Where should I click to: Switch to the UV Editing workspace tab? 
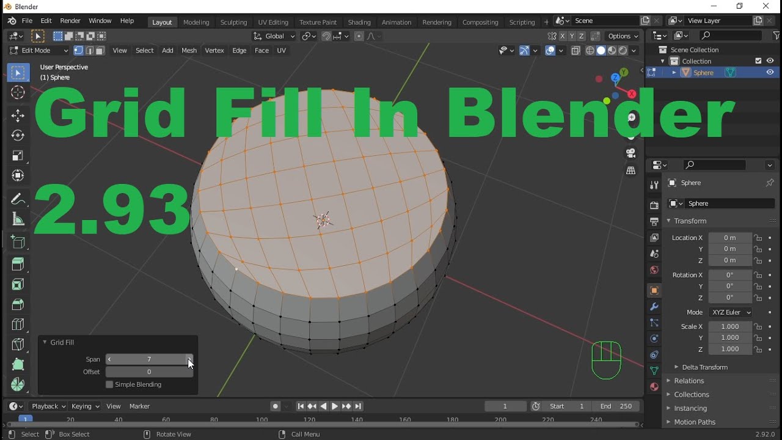point(273,22)
